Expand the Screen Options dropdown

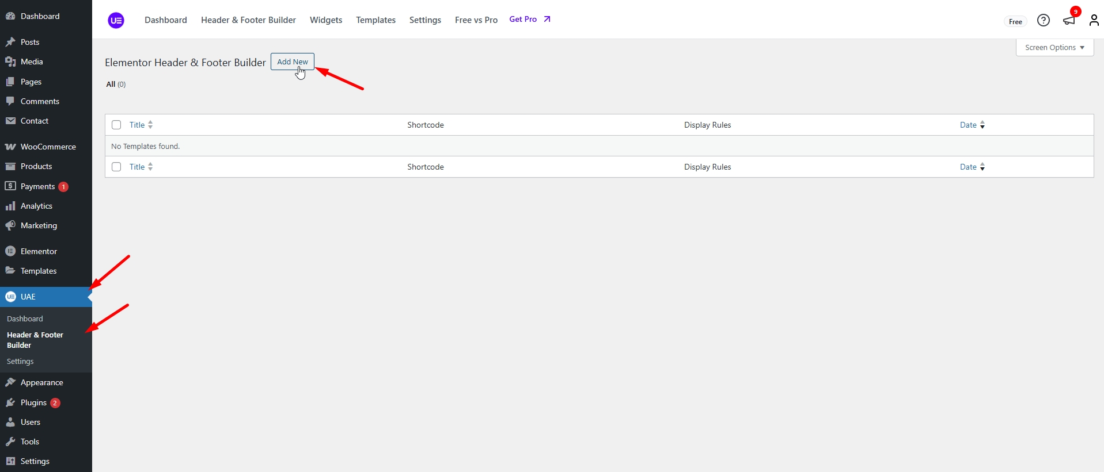tap(1054, 48)
